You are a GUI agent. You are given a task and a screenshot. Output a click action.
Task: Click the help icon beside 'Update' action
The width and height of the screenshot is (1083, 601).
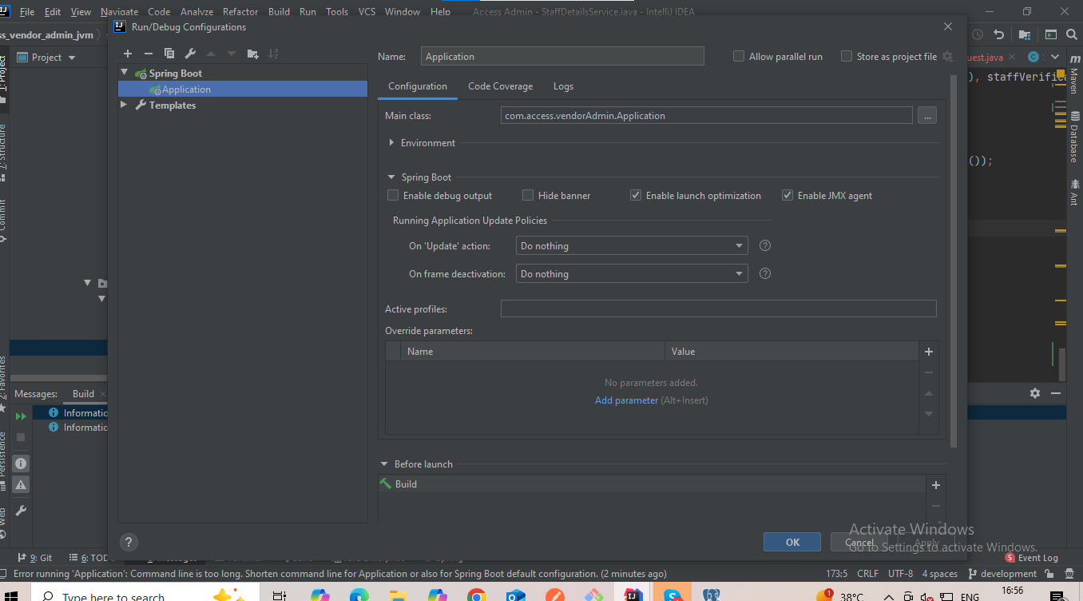tap(764, 246)
